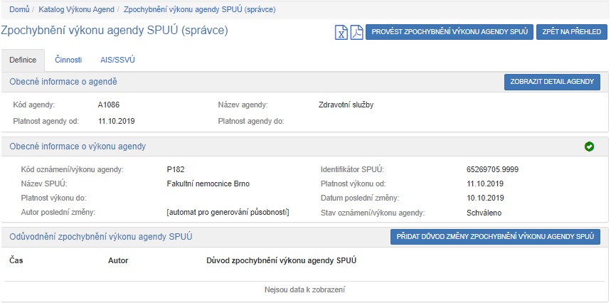Switch to the Definice tab
Image resolution: width=611 pixels, height=303 pixels.
23,60
